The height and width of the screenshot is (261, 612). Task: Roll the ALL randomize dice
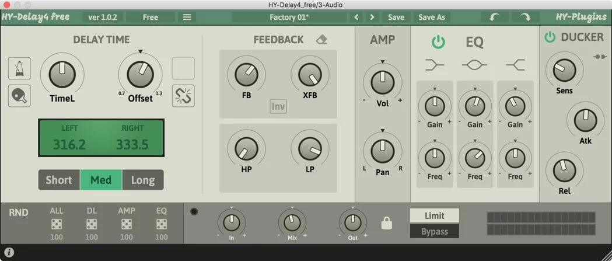(57, 224)
